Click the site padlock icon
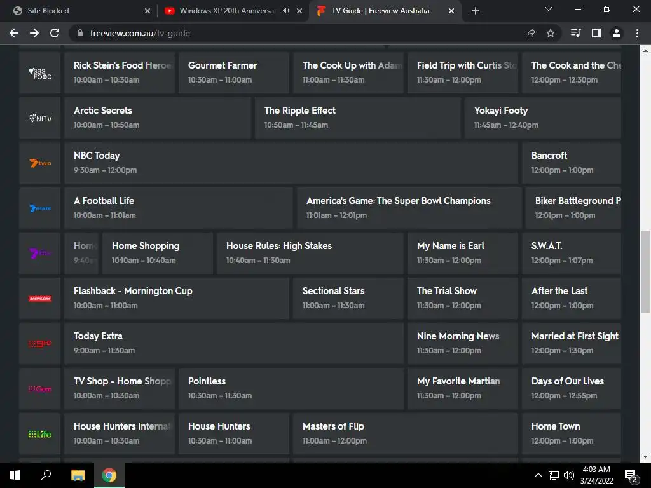This screenshot has width=651, height=488. coord(80,33)
